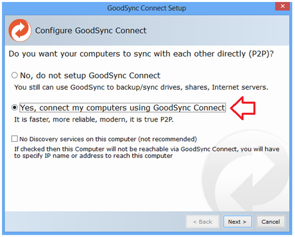Select the 'Yes, connect my computers' radio circle
Image resolution: width=295 pixels, height=237 pixels.
(15, 108)
